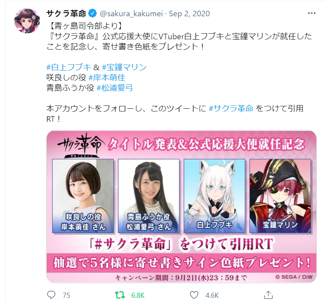Open the #岸本萌佳 hashtag
The width and height of the screenshot is (325, 301).
pyautogui.click(x=107, y=78)
